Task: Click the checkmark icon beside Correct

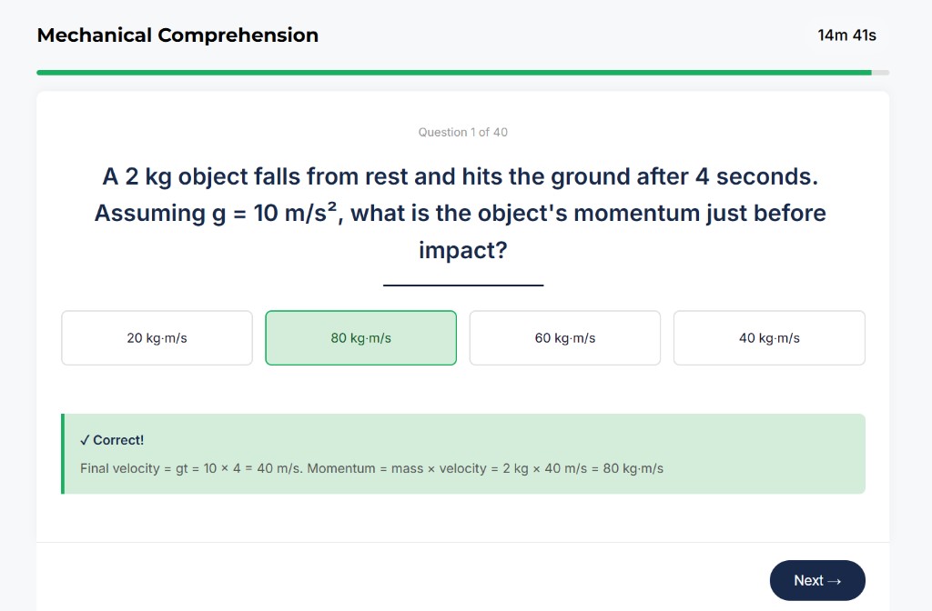Action: click(x=85, y=439)
